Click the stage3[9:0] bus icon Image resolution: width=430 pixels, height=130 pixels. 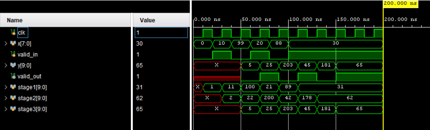(x=13, y=109)
